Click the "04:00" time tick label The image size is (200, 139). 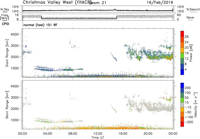[47, 134]
